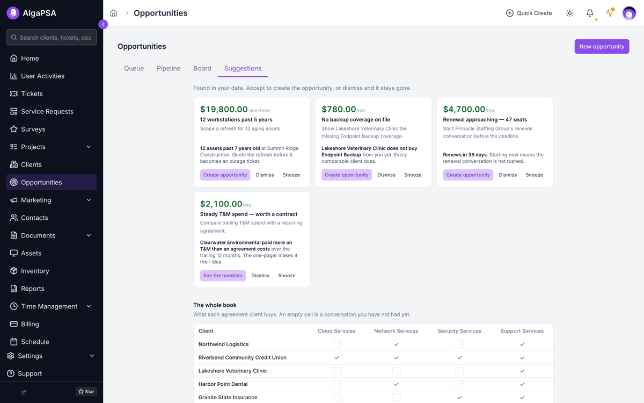Click the Support help icon
Image resolution: width=644 pixels, height=403 pixels.
click(11, 373)
